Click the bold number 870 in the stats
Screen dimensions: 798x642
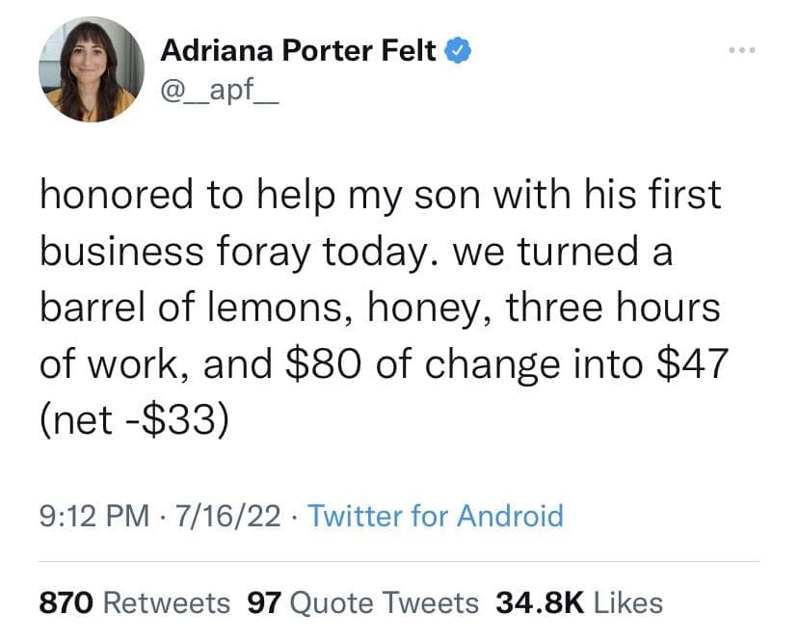pos(66,602)
